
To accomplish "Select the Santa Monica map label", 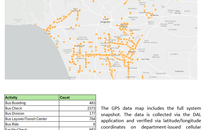I will [47, 32].
